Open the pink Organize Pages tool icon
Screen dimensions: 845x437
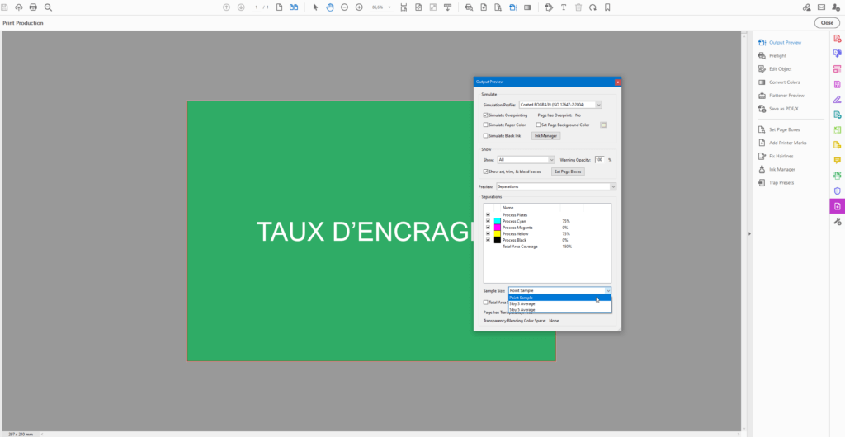[x=837, y=69]
